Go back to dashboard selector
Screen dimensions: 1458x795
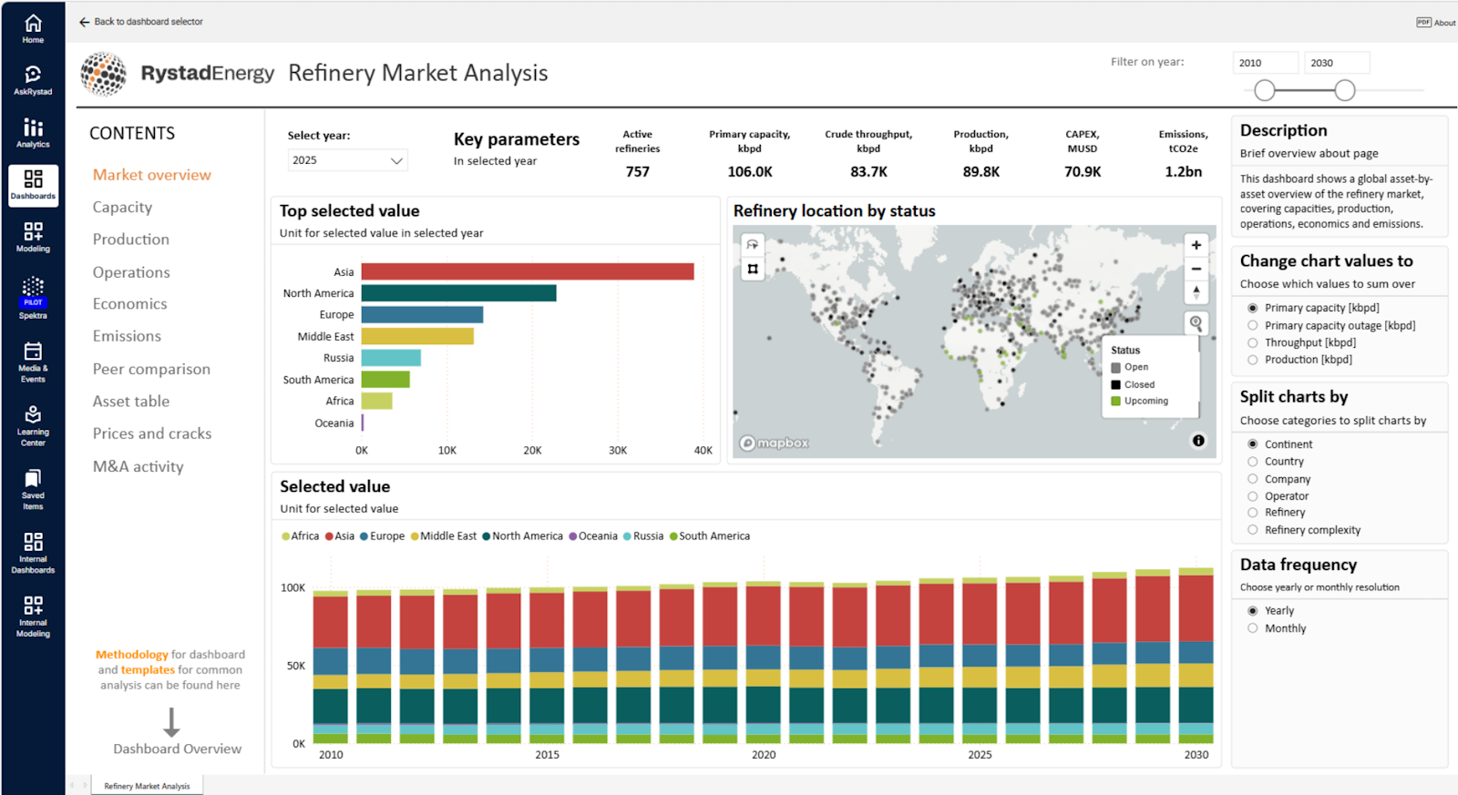(x=141, y=22)
